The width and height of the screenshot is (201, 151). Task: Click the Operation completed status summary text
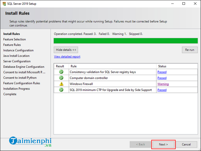coord(98,34)
